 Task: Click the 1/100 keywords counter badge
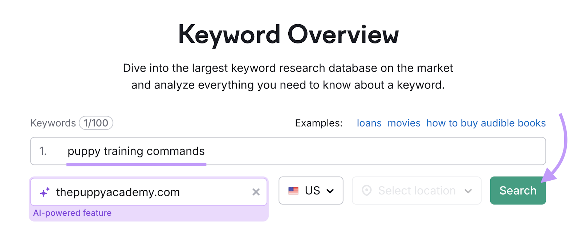pyautogui.click(x=96, y=123)
